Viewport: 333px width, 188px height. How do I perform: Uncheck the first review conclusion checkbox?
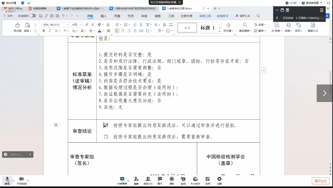click(x=106, y=125)
